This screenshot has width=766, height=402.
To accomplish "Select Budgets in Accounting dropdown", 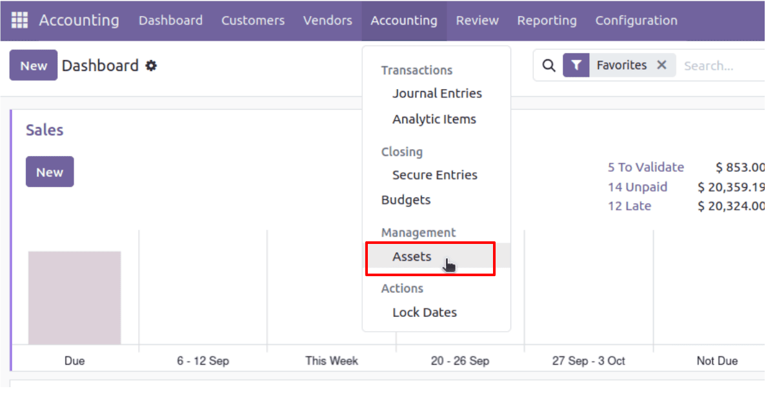I will tap(405, 200).
